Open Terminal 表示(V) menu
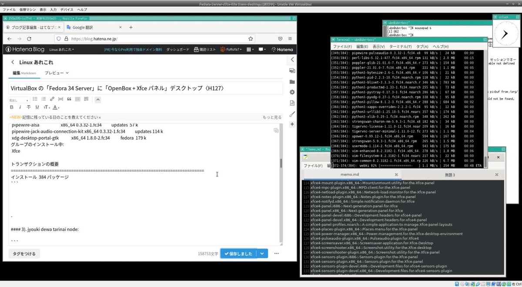The height and width of the screenshot is (287, 522). click(379, 47)
